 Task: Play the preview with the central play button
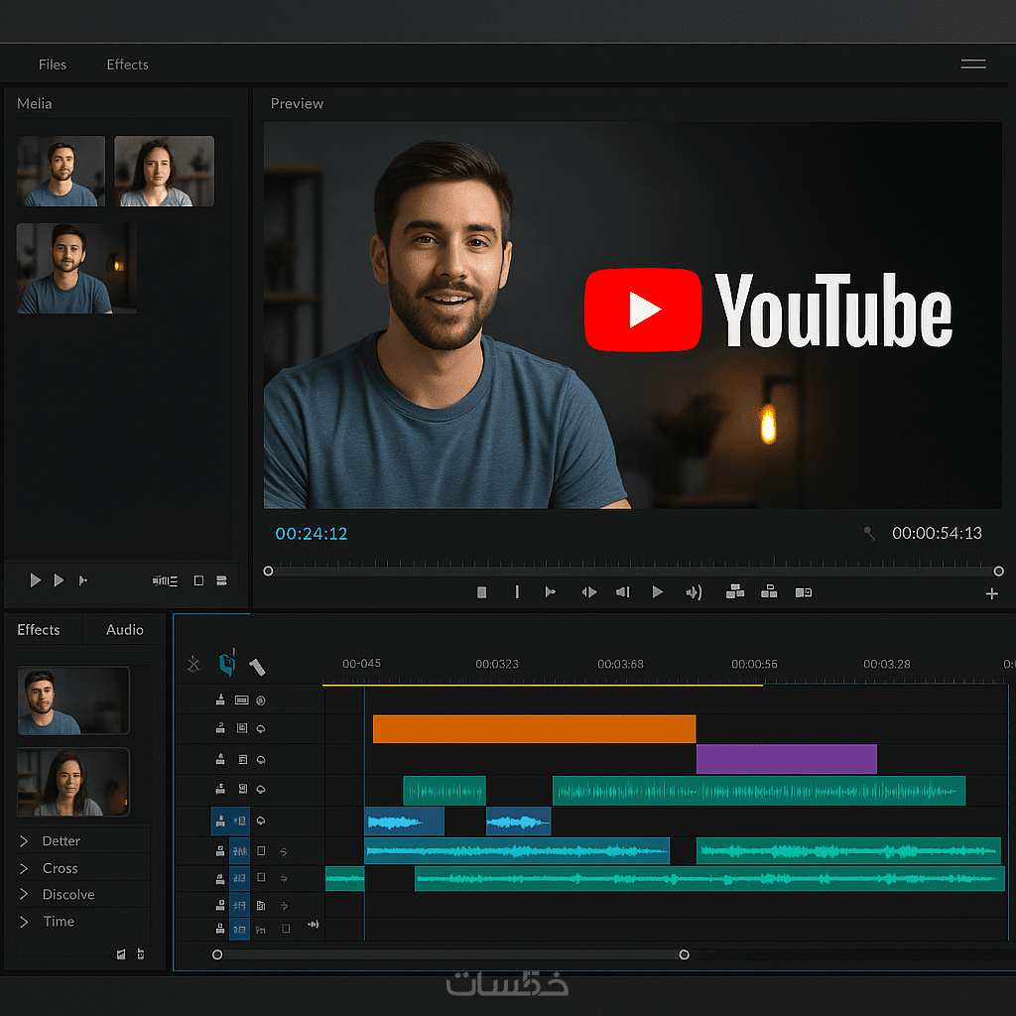point(657,591)
